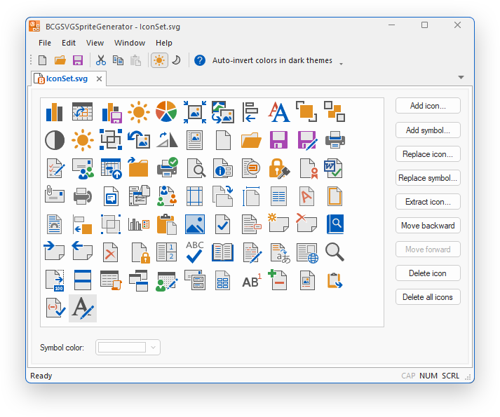Select the printer with green check icon
The height and width of the screenshot is (417, 500).
167,168
